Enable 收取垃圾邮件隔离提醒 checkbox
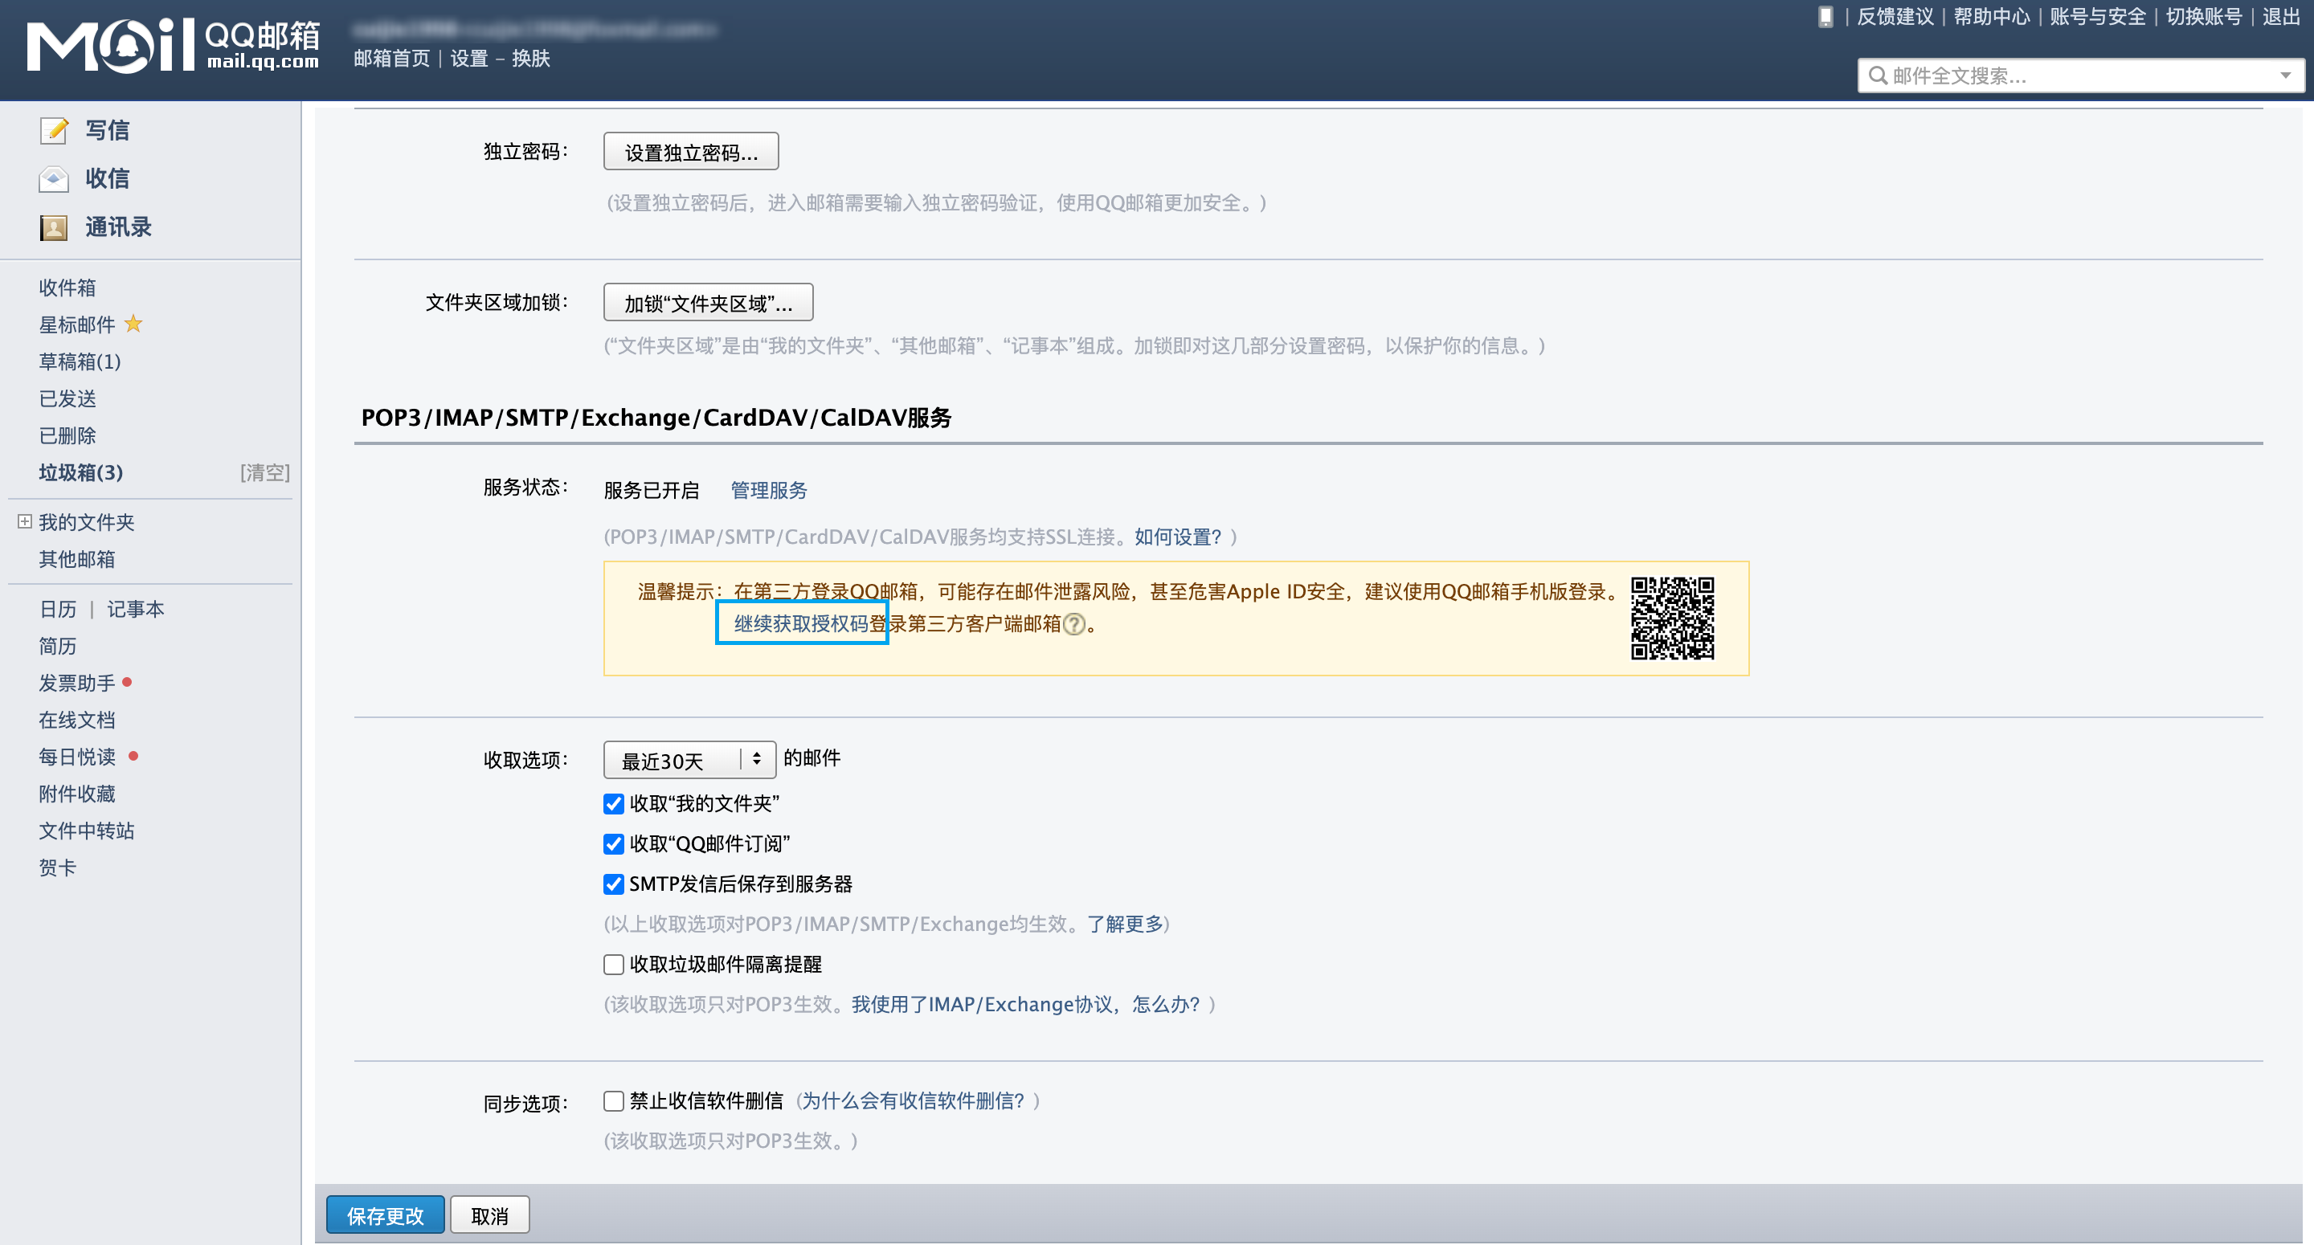2314x1245 pixels. 614,965
